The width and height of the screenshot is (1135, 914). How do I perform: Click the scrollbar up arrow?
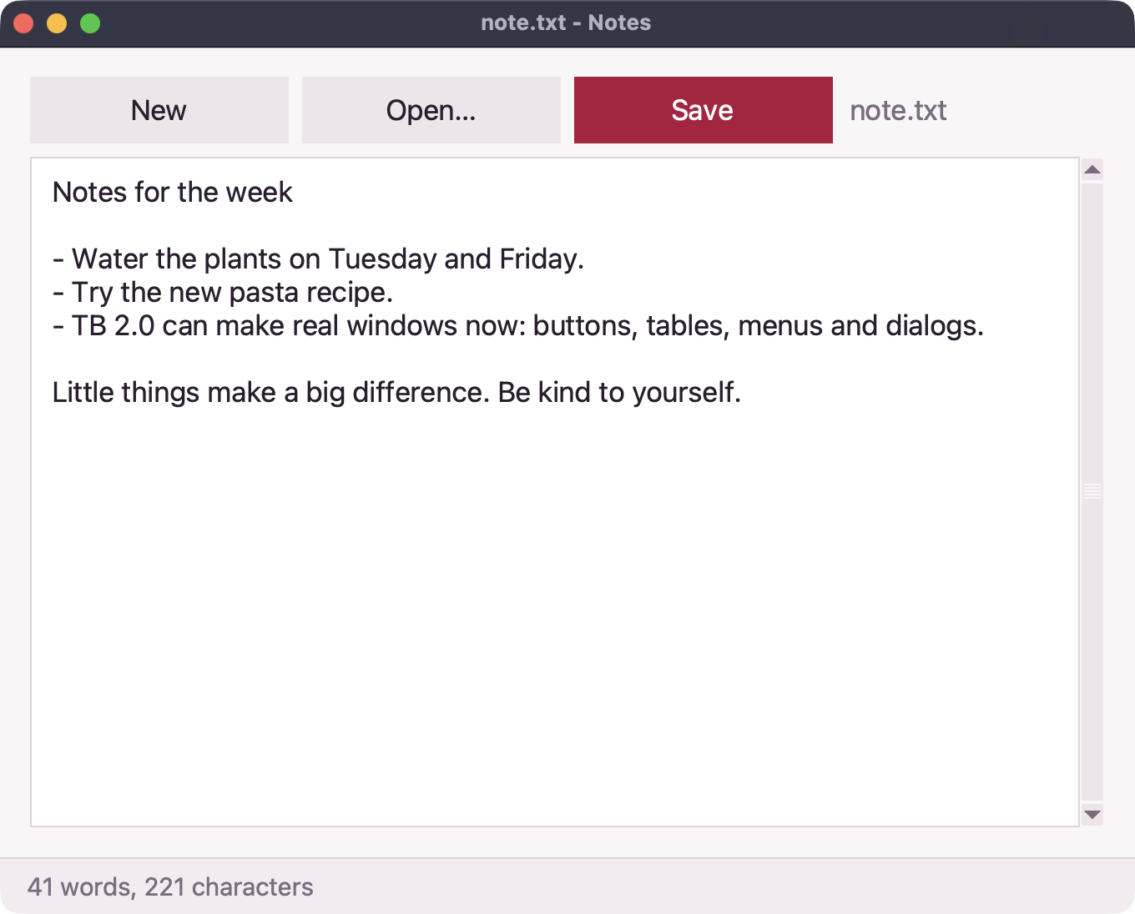tap(1092, 170)
